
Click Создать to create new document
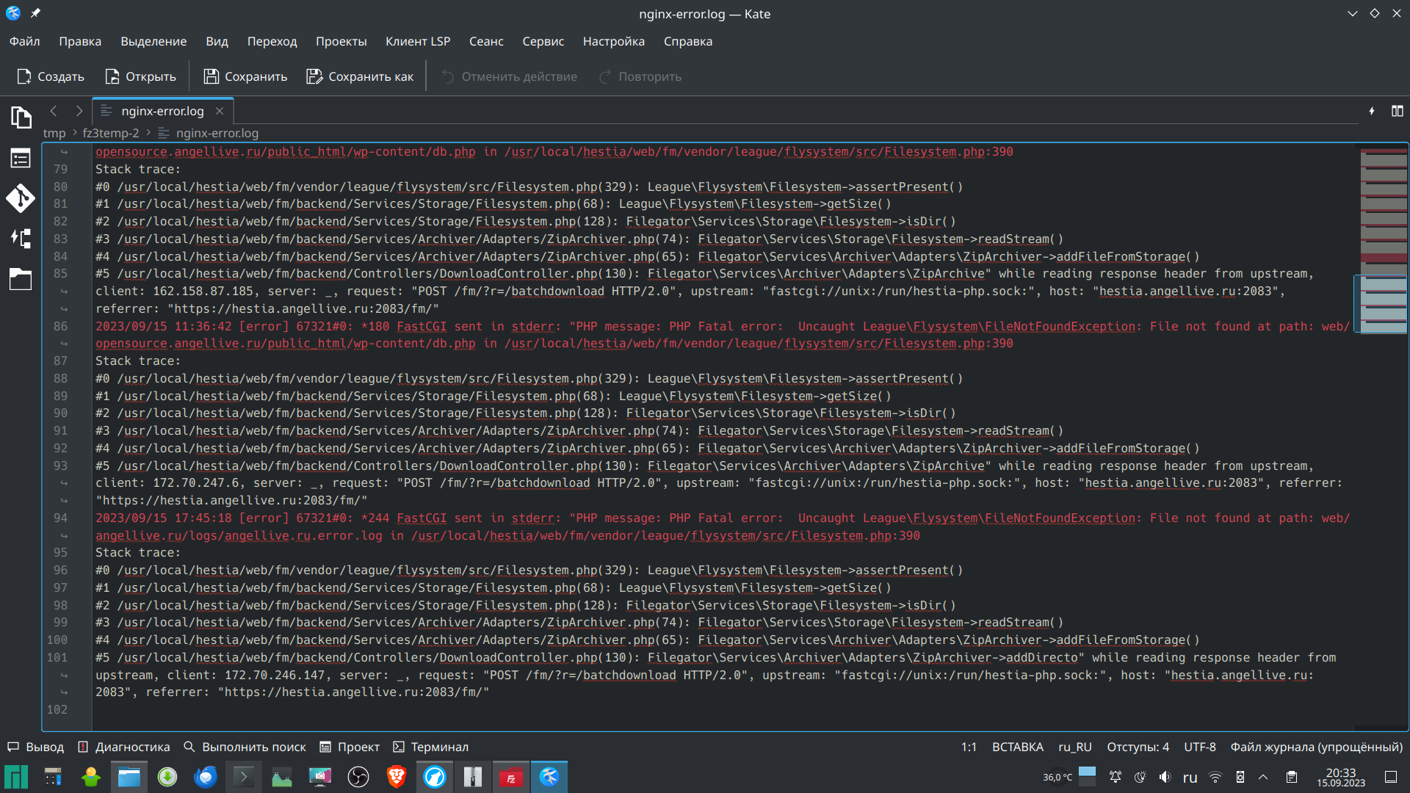pyautogui.click(x=51, y=76)
